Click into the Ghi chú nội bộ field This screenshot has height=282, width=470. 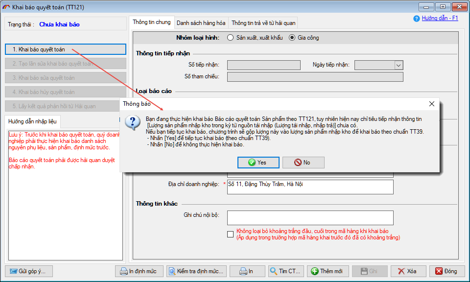point(310,217)
